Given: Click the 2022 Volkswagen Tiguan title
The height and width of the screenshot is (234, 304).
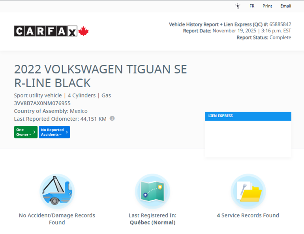Looking at the screenshot, I should (100, 76).
